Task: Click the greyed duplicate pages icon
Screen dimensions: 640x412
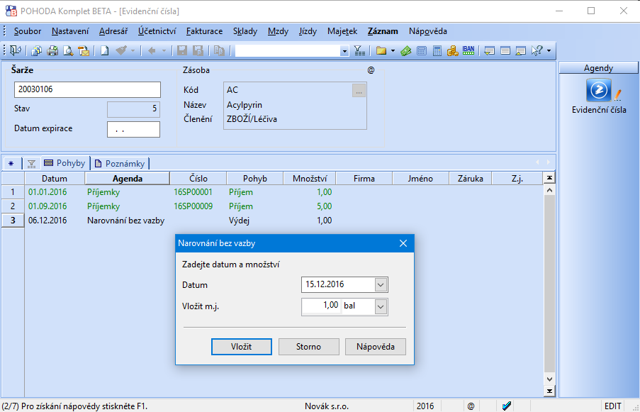Action: tap(219, 50)
